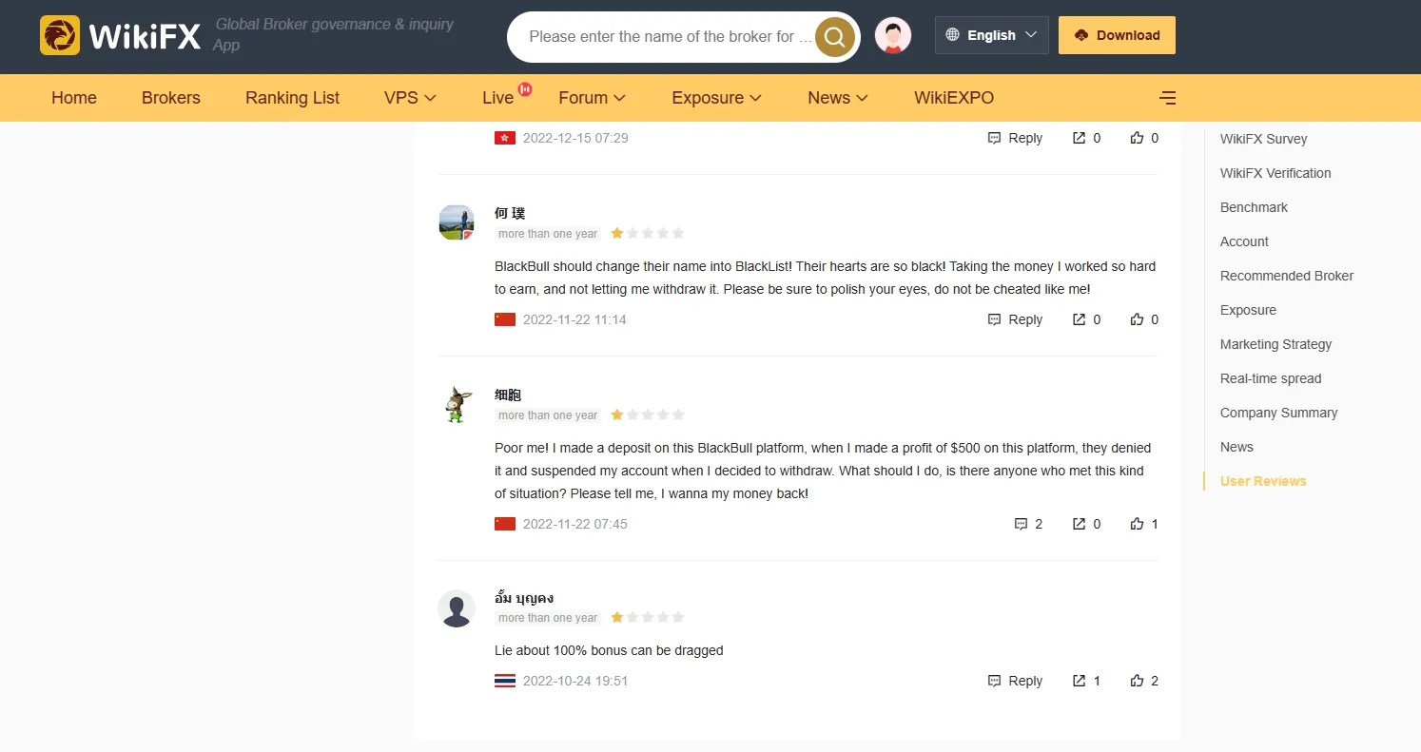Screen dimensions: 1421x752
Task: Click China flag beside 2022-11-22 11:14
Action: click(505, 319)
